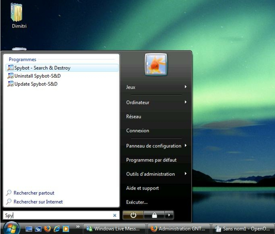Image resolution: width=275 pixels, height=234 pixels.
Task: Switch to Administration GNT Firefox taskbar button
Action: (x=179, y=229)
